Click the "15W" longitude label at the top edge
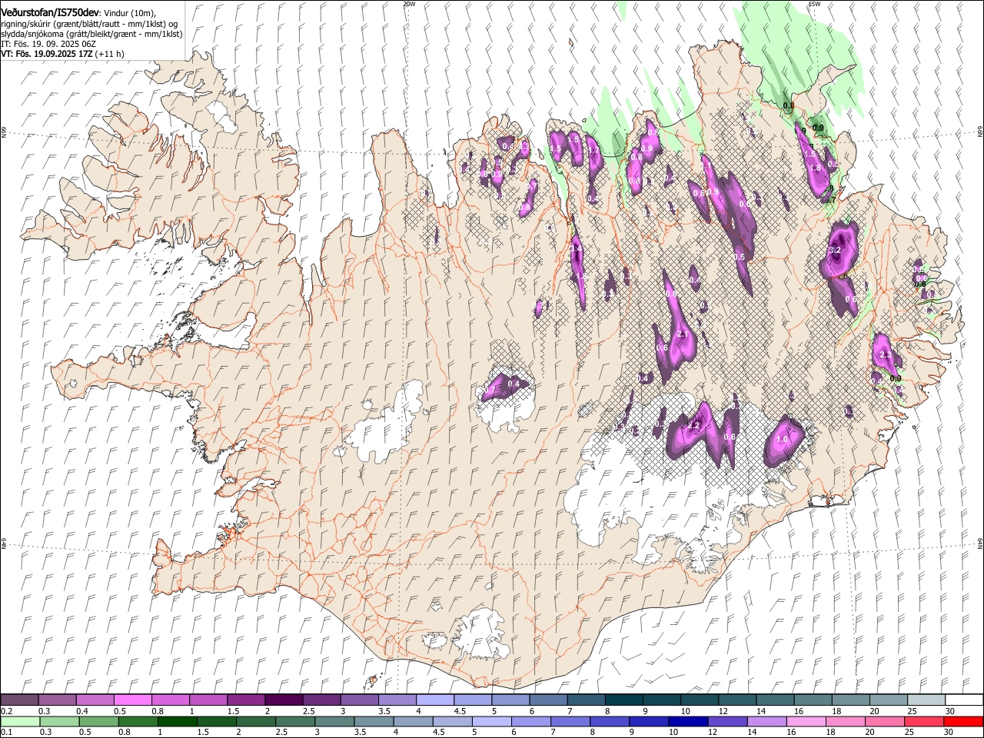984x738 pixels. 815,4
